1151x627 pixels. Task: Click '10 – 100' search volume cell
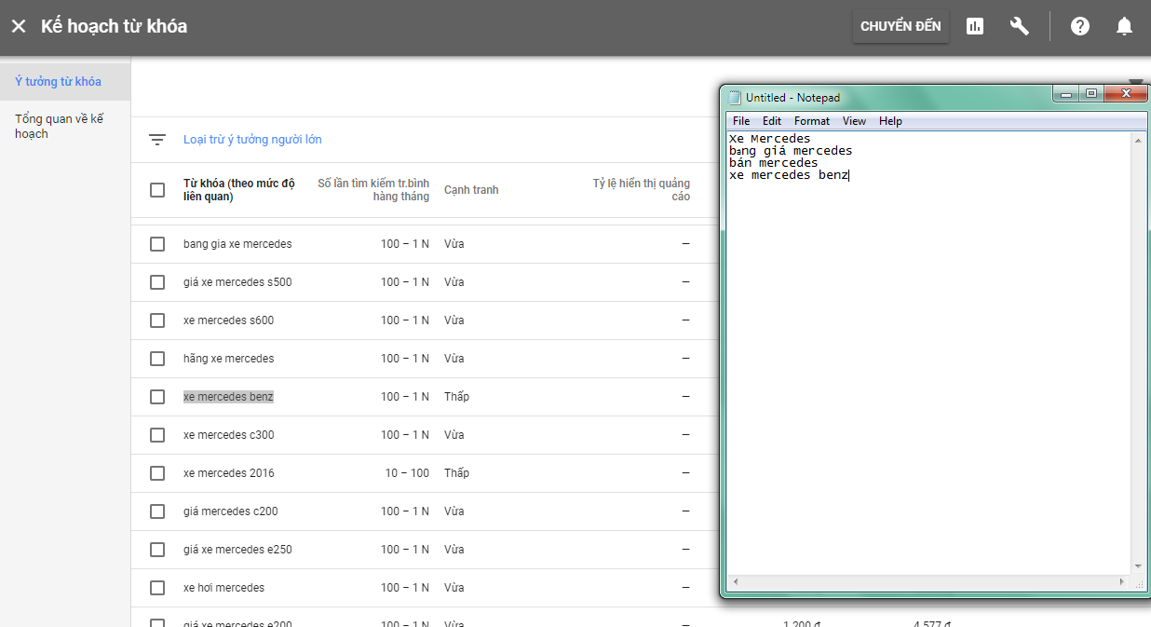coord(407,473)
